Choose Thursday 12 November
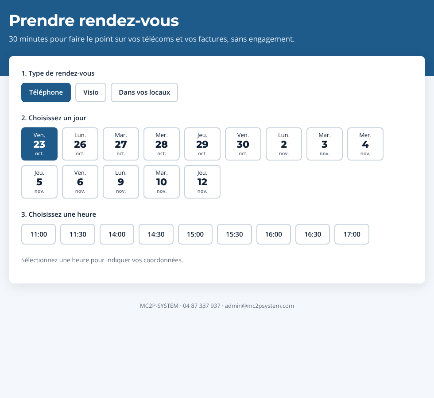This screenshot has width=434, height=398. (x=202, y=182)
